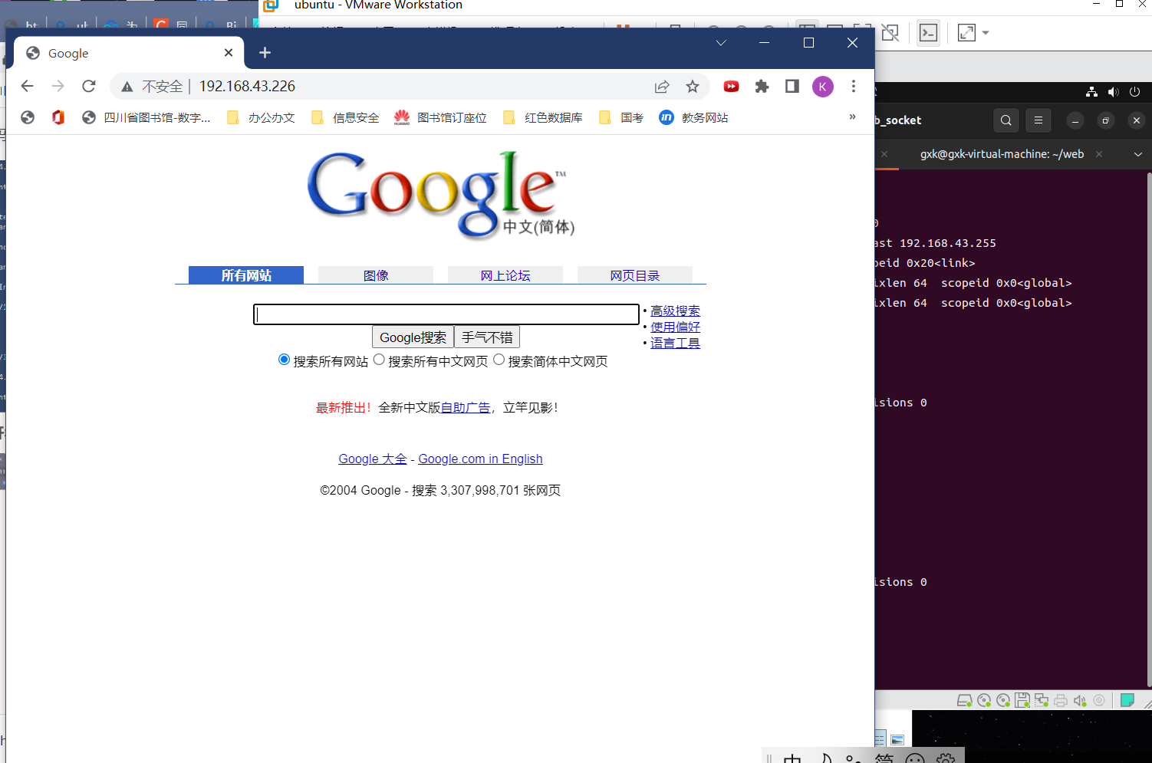
Task: Open the 自助广告 link
Action: (466, 407)
